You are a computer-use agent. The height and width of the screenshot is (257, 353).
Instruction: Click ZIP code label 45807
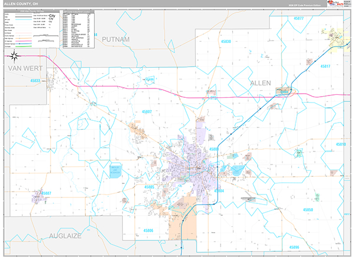(146, 111)
